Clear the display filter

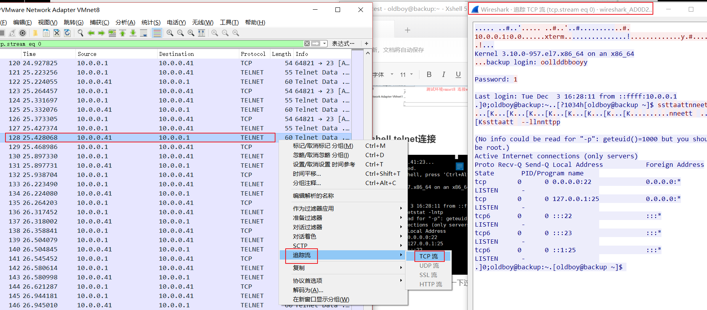click(x=307, y=43)
